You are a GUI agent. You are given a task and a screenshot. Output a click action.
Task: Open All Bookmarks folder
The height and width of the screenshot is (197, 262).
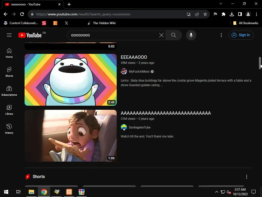(x=246, y=23)
